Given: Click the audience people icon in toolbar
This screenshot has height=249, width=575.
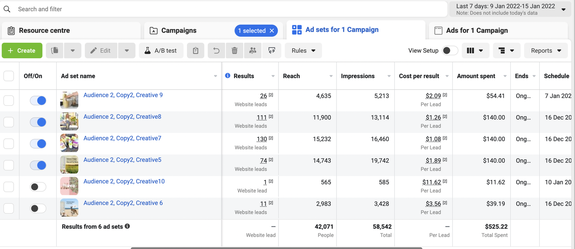Looking at the screenshot, I should coord(253,51).
